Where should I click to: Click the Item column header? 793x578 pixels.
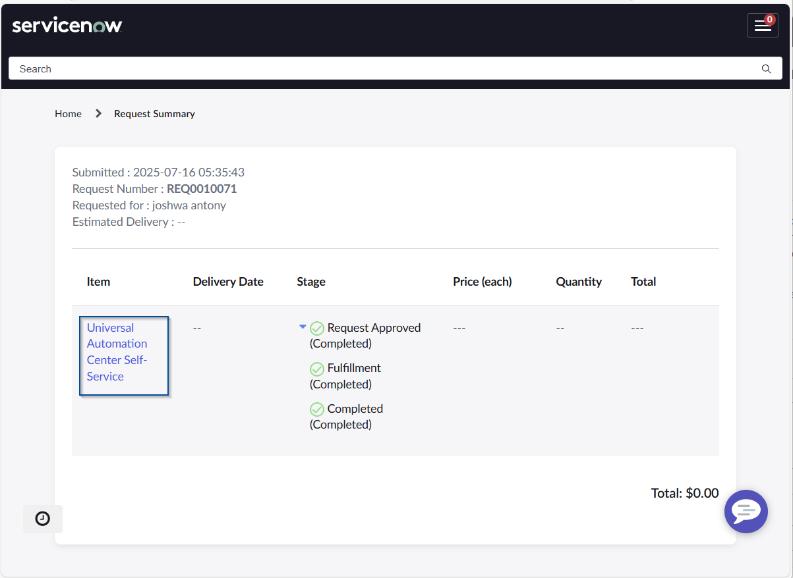(98, 282)
